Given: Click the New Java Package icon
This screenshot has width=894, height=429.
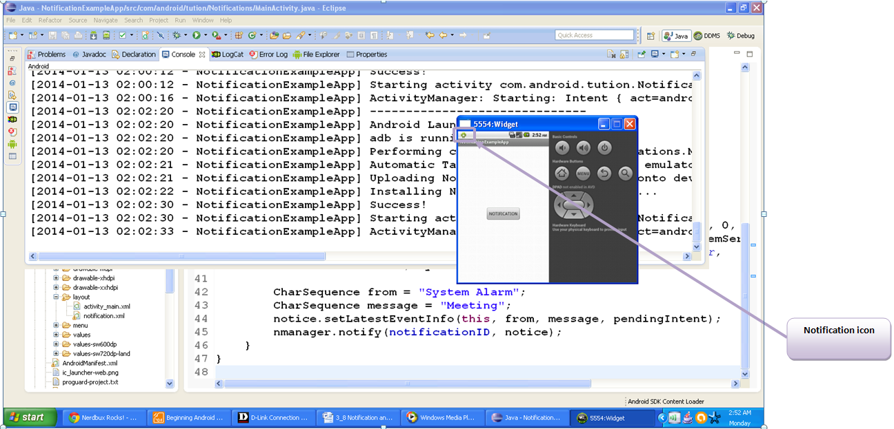Looking at the screenshot, I should coord(239,35).
